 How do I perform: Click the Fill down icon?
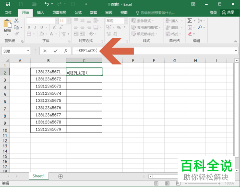(190, 27)
